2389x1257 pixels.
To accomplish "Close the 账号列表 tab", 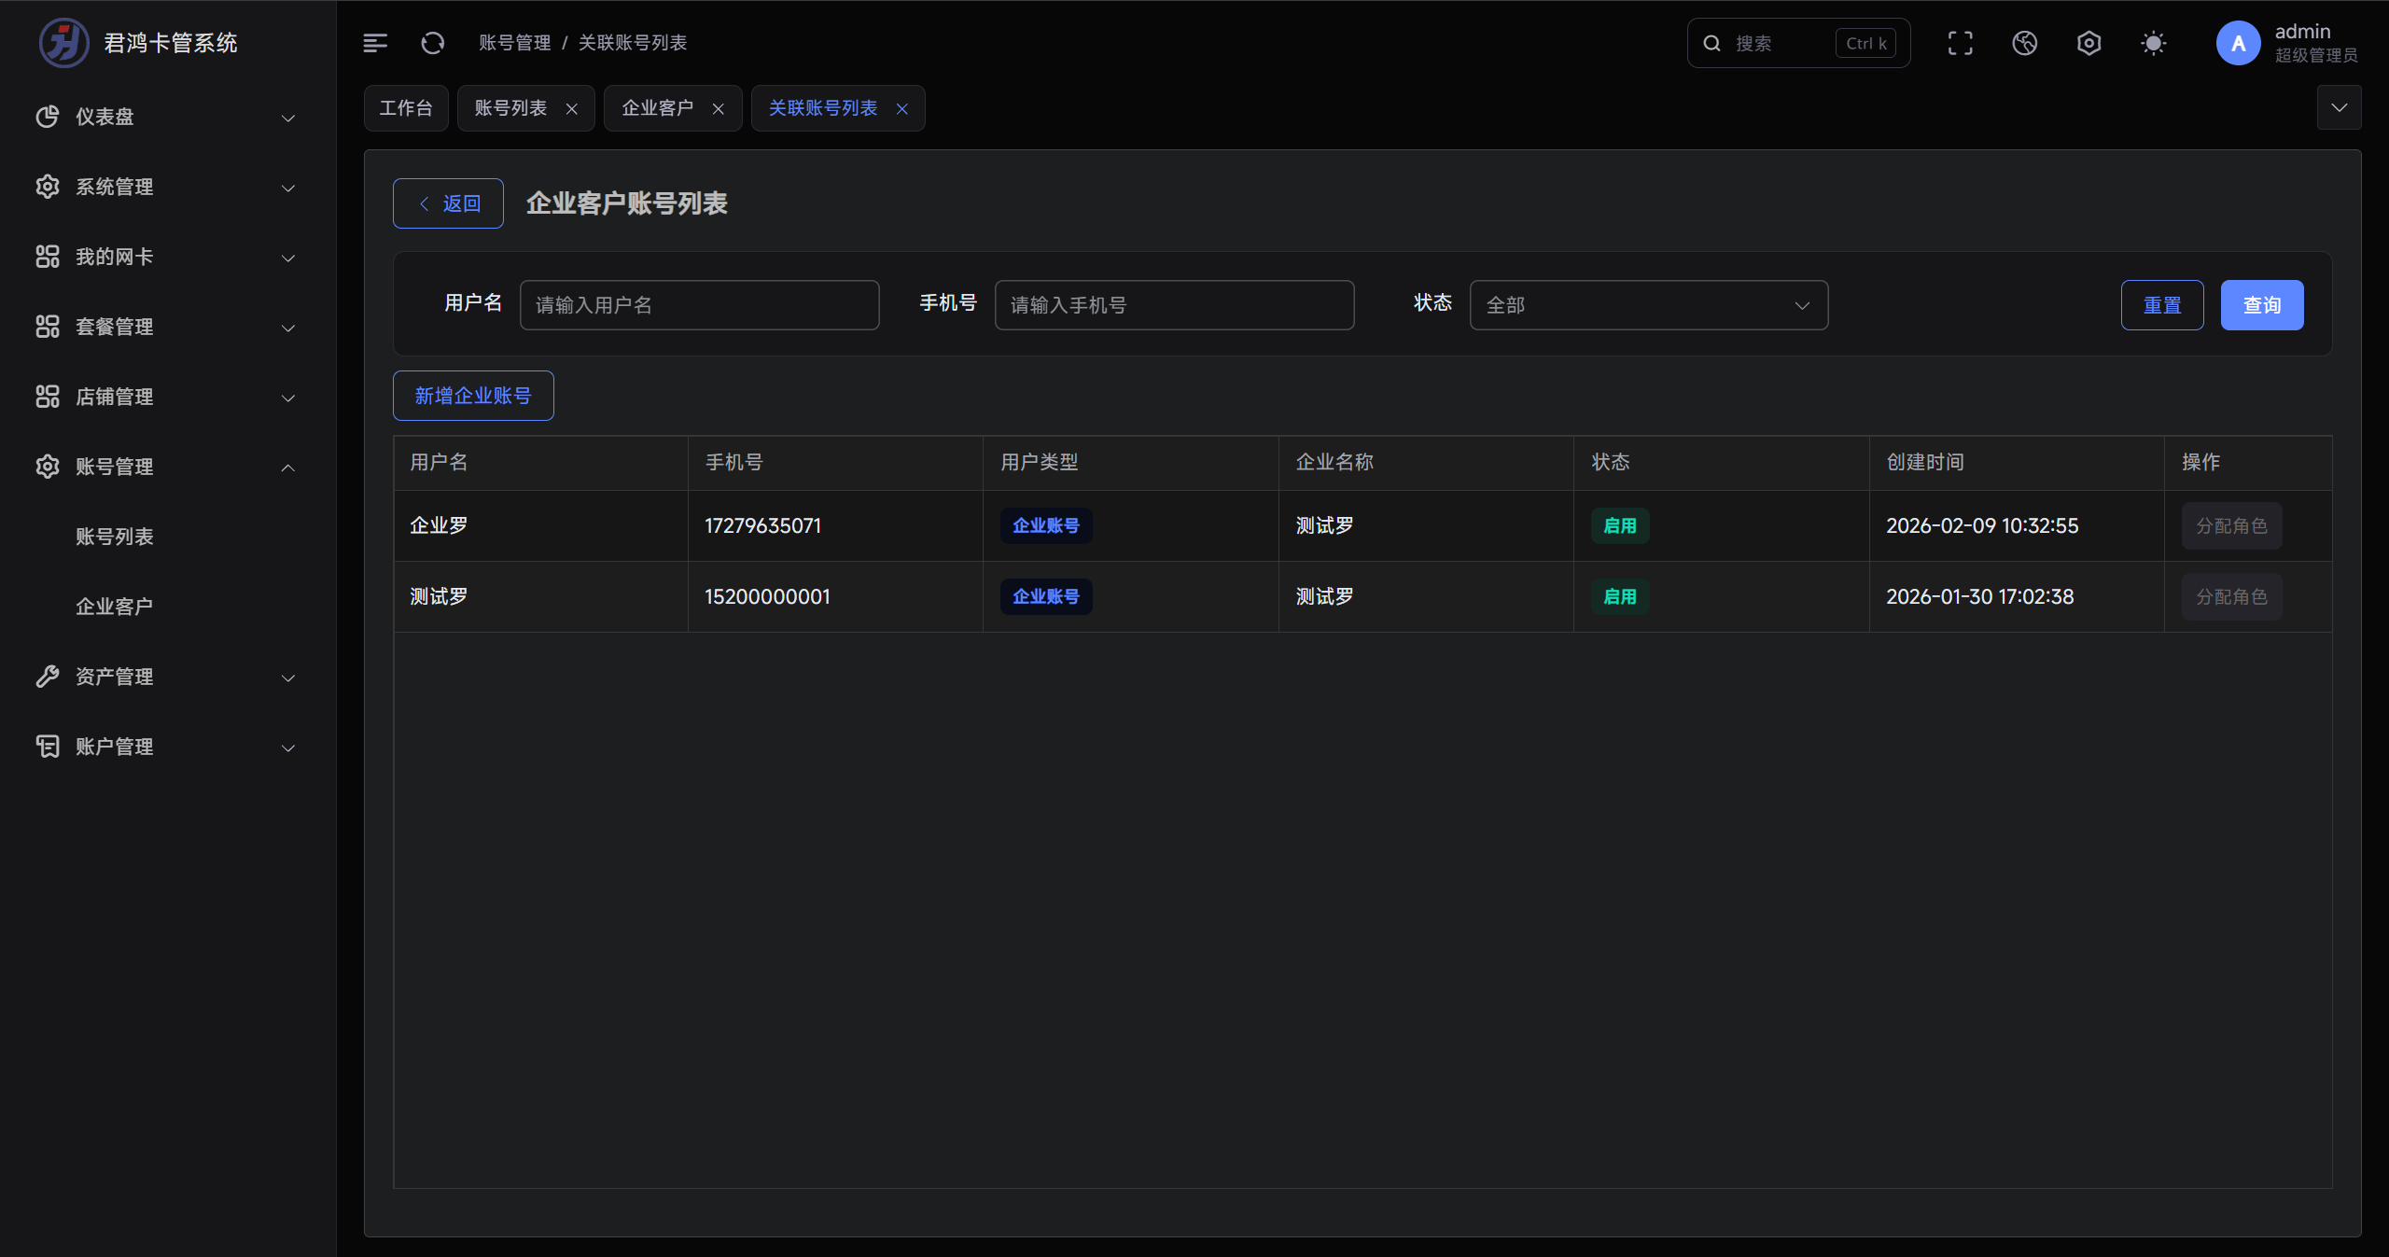I will 572,109.
